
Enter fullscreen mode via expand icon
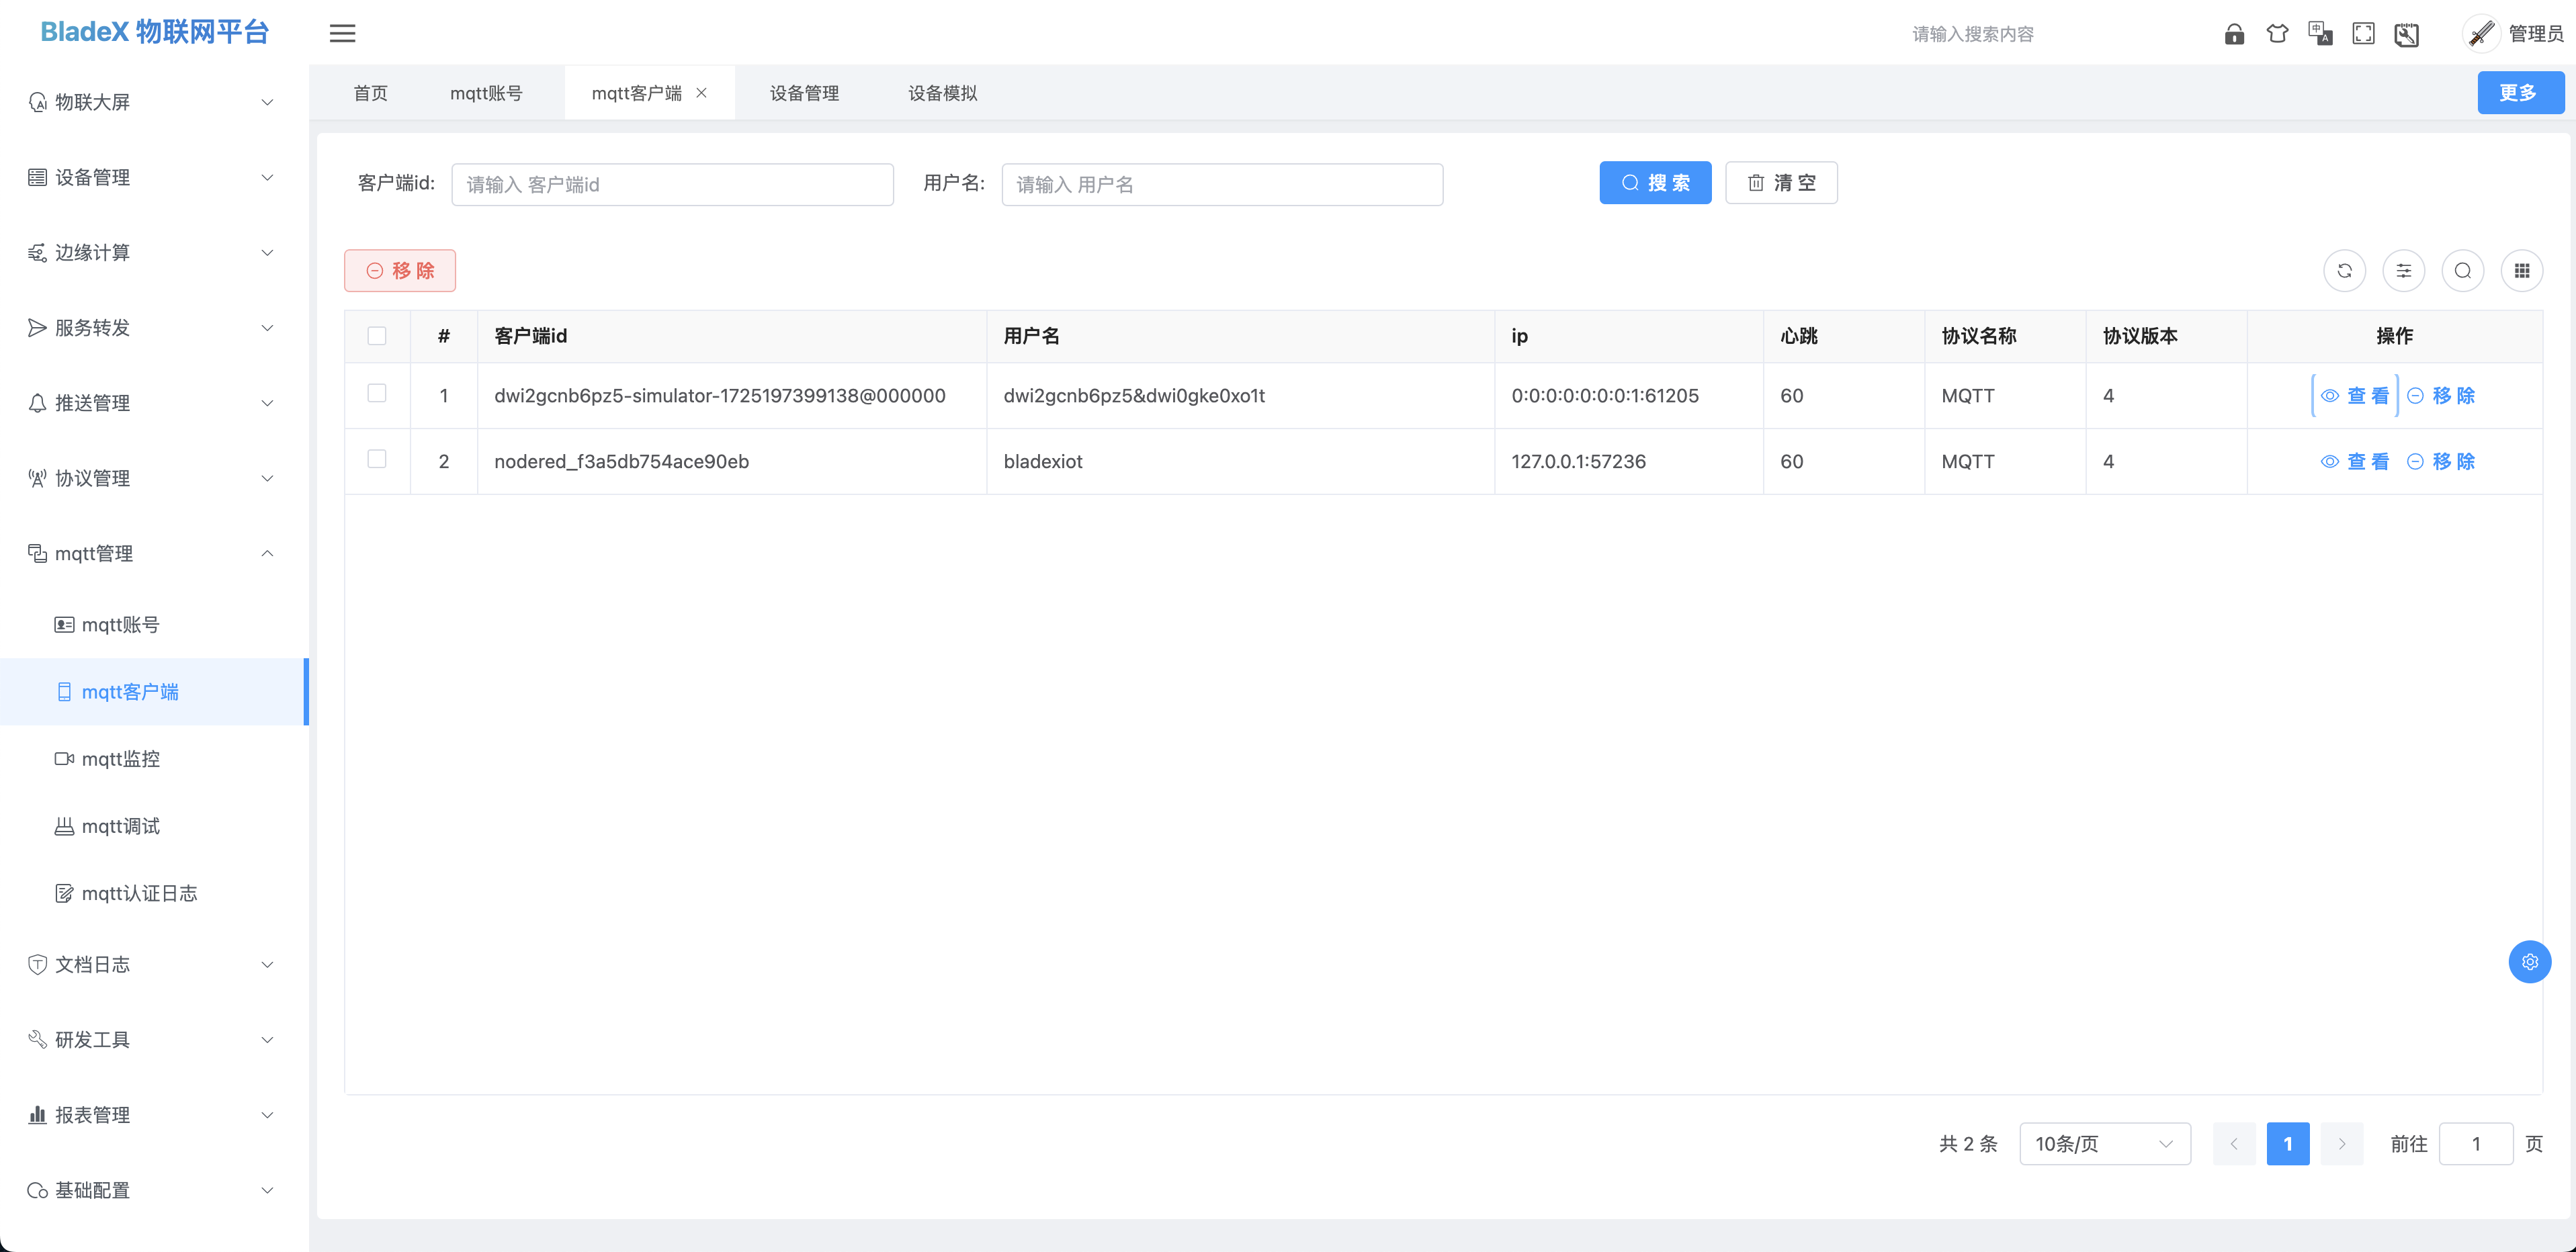2363,34
